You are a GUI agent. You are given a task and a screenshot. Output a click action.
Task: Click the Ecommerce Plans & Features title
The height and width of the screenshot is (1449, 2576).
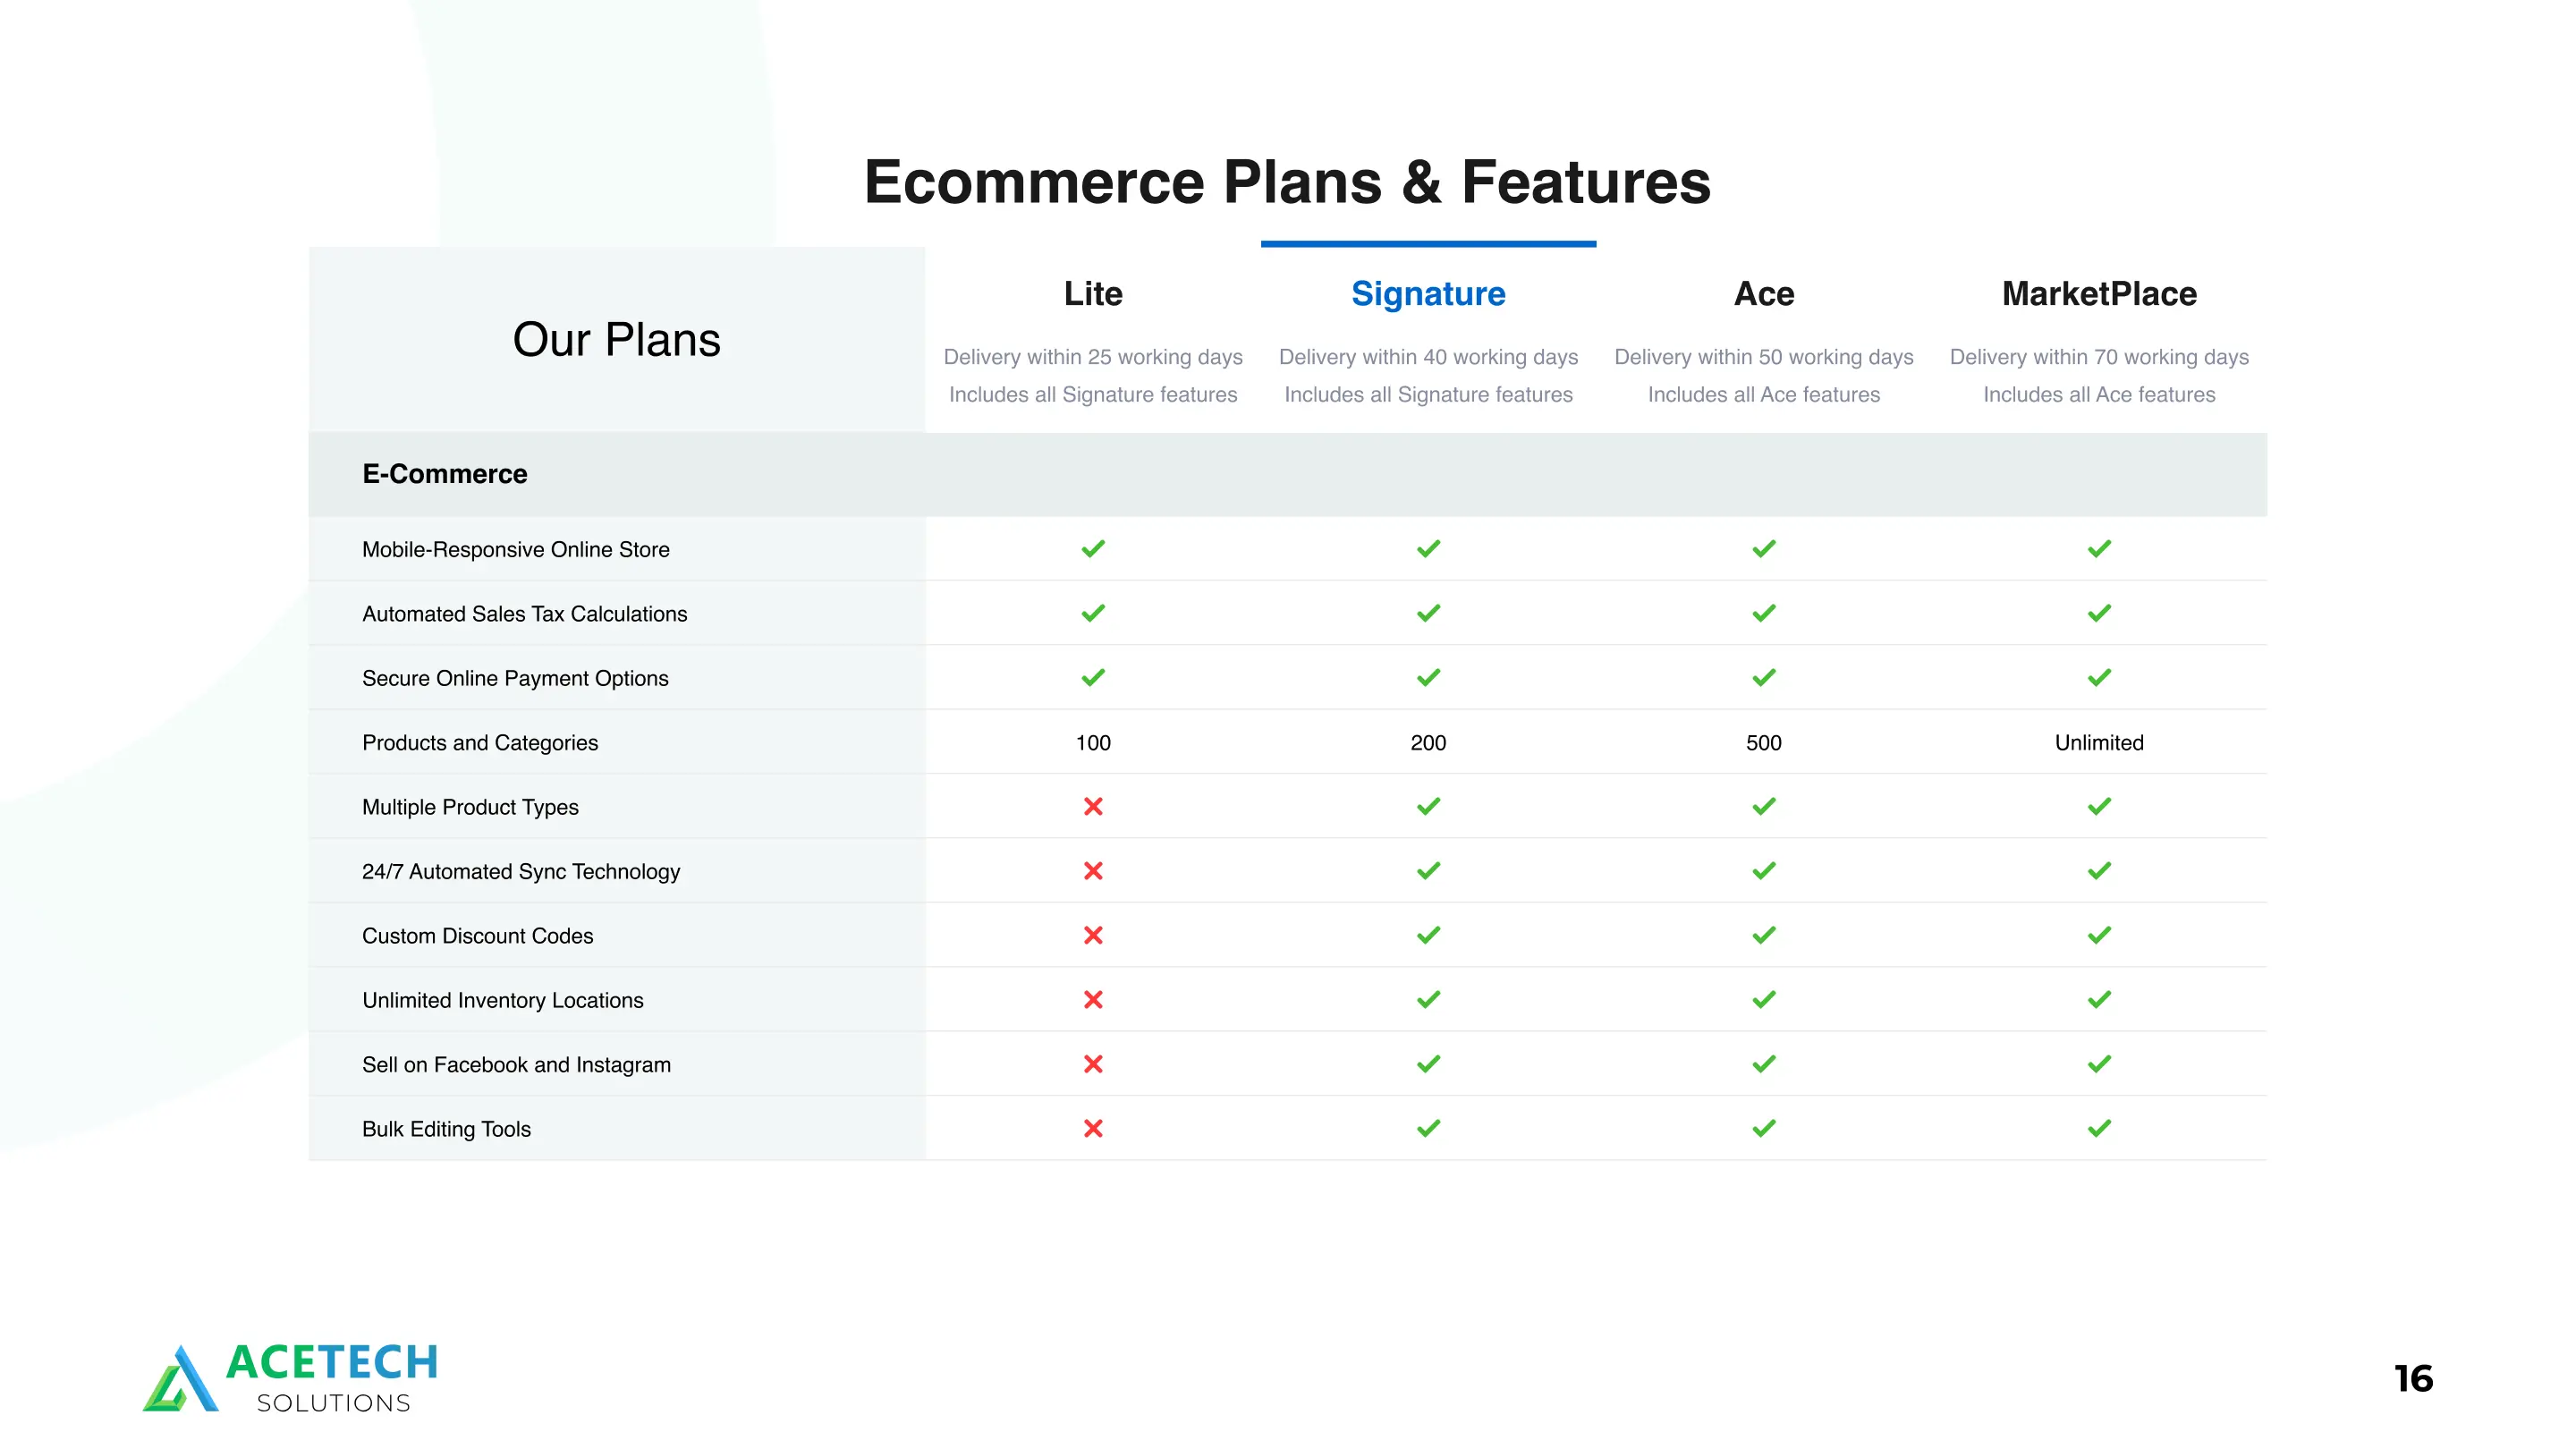(1287, 182)
